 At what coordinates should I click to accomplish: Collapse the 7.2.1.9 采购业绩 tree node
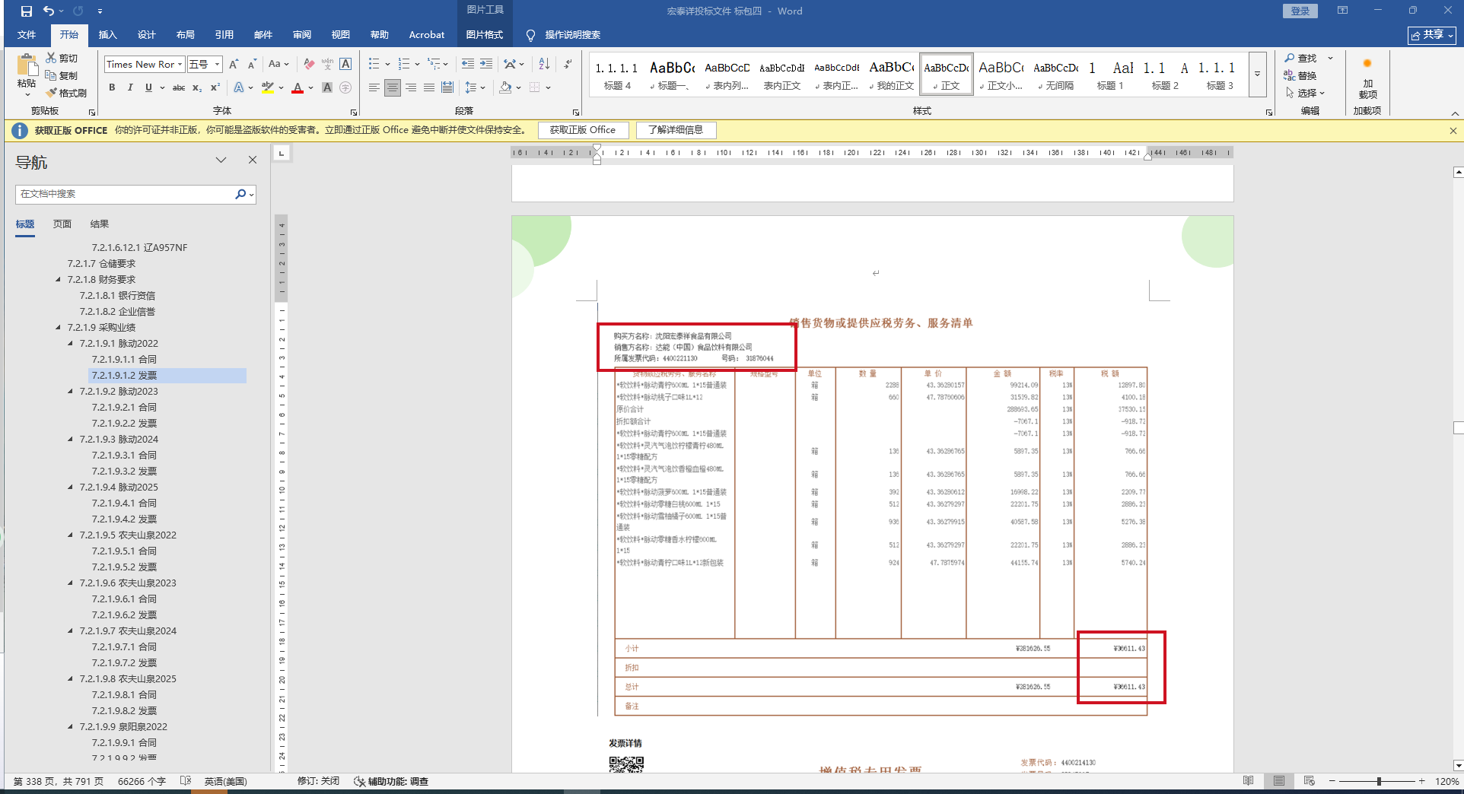[59, 328]
